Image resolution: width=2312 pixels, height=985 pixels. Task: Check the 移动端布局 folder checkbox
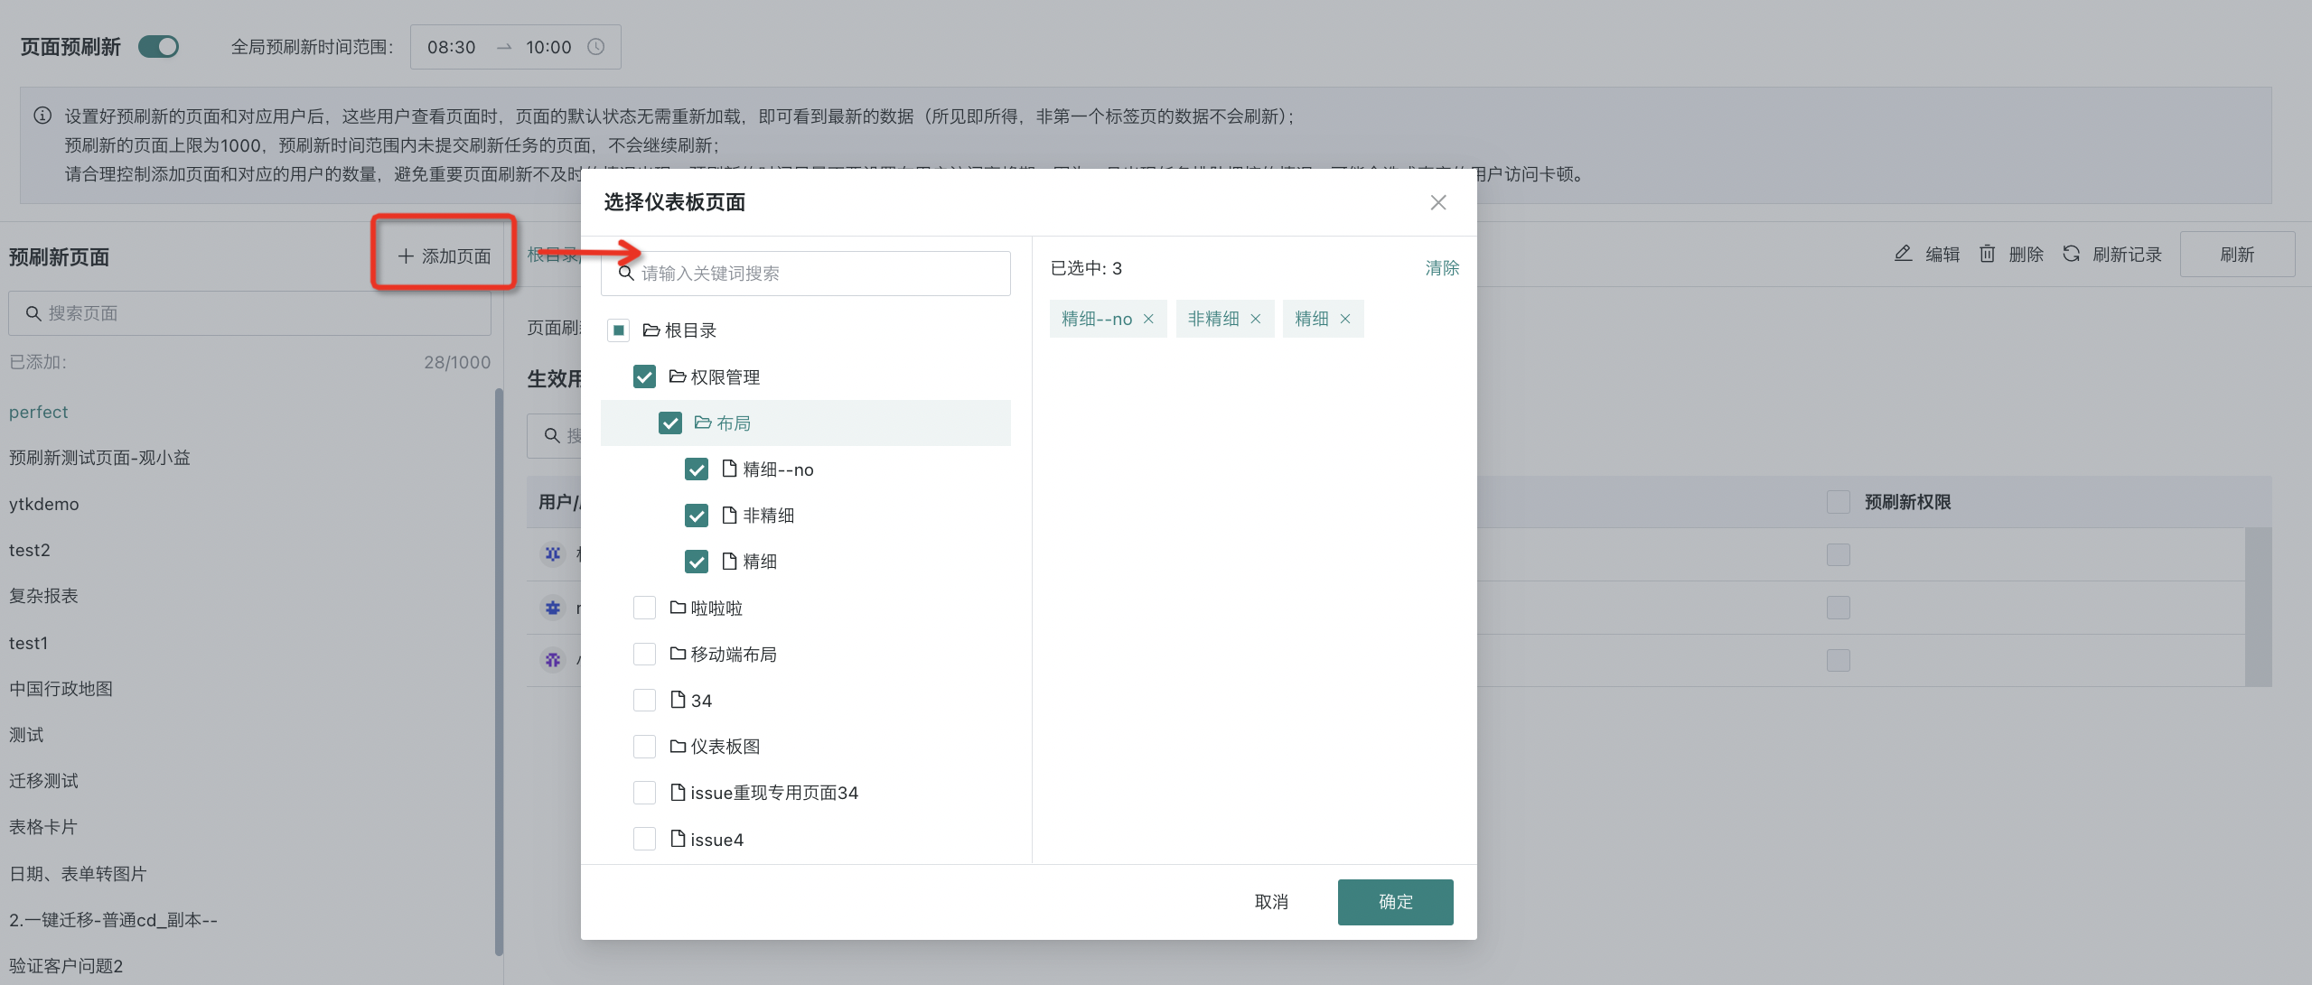coord(644,654)
